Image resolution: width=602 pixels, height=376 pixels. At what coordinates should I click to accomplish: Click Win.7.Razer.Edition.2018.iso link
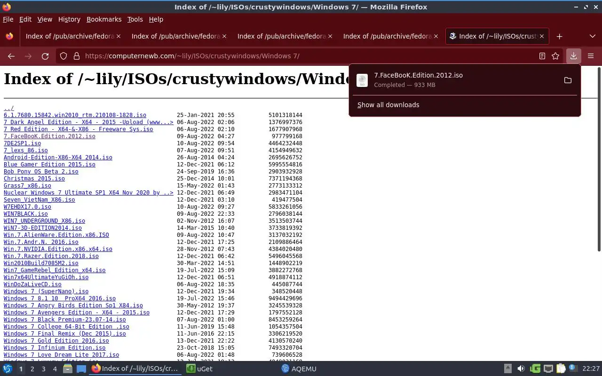[x=51, y=256]
